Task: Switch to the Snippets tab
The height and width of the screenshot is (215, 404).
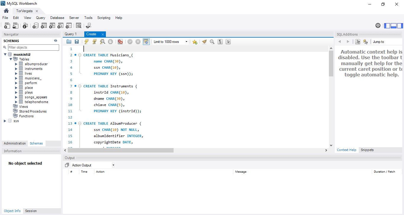Action: pos(367,150)
